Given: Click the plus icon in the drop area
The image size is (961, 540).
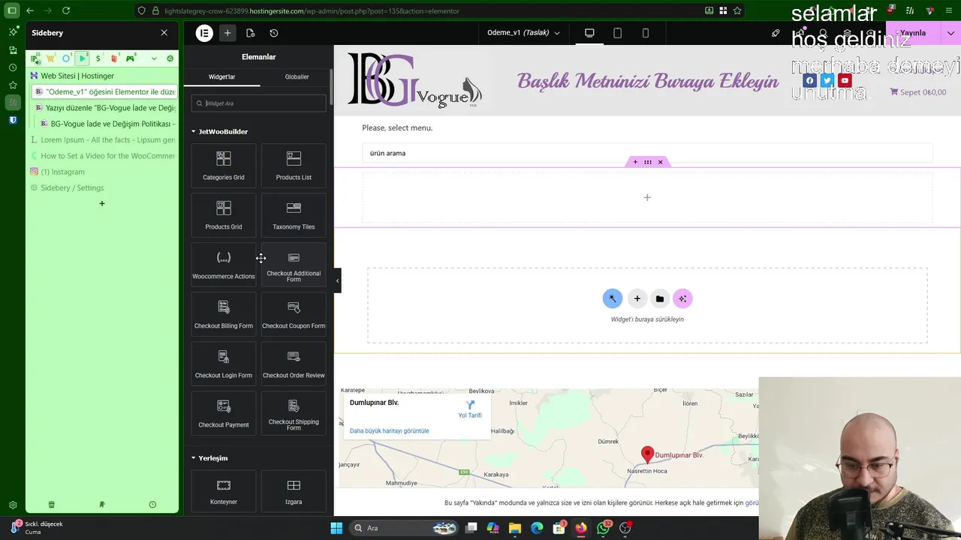Looking at the screenshot, I should [637, 298].
